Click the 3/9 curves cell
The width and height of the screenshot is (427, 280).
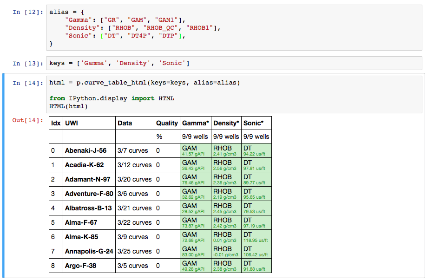tap(135, 237)
